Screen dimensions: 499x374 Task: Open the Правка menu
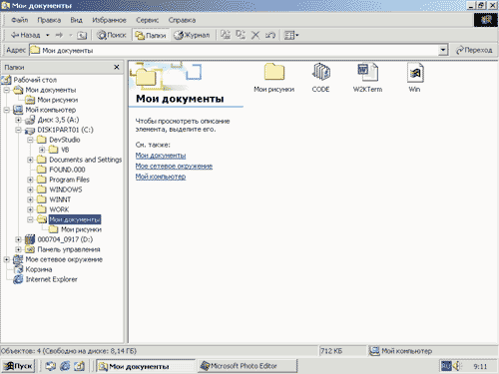point(49,20)
